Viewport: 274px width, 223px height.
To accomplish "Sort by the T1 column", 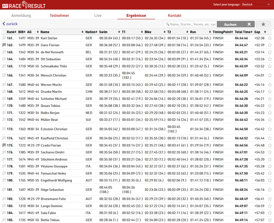I will pyautogui.click(x=132, y=32).
